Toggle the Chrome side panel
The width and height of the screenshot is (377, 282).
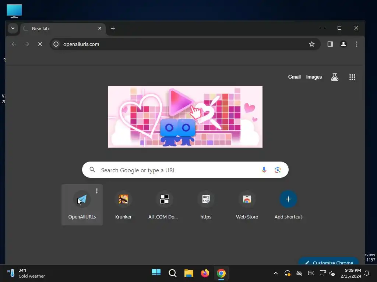click(330, 44)
